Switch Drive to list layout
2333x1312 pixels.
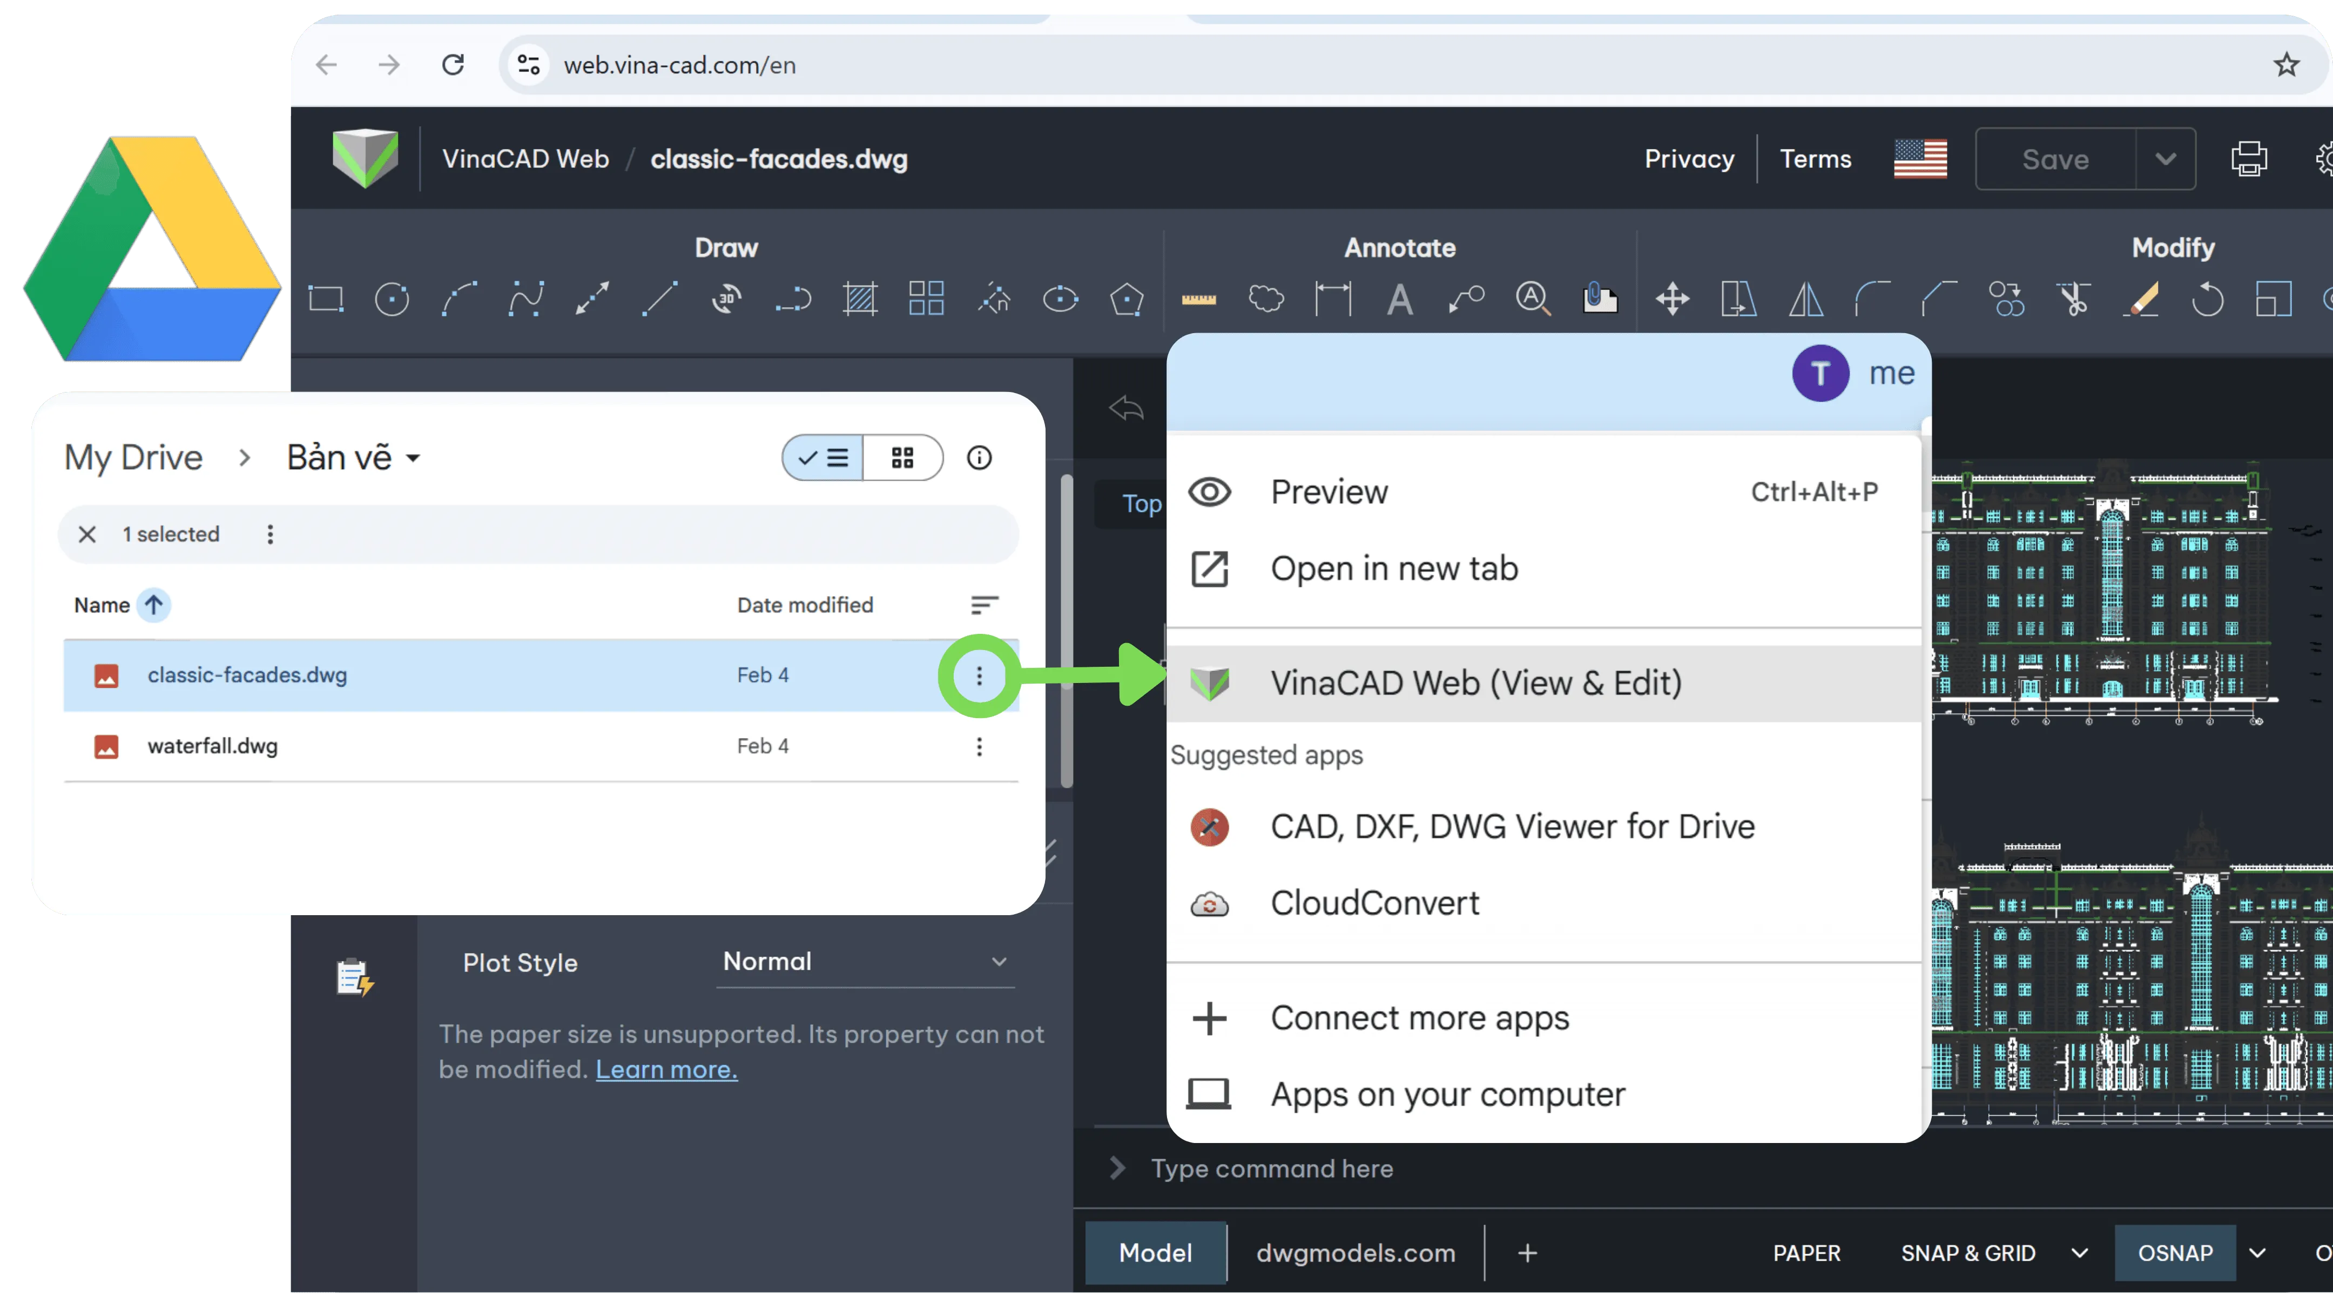coord(822,458)
